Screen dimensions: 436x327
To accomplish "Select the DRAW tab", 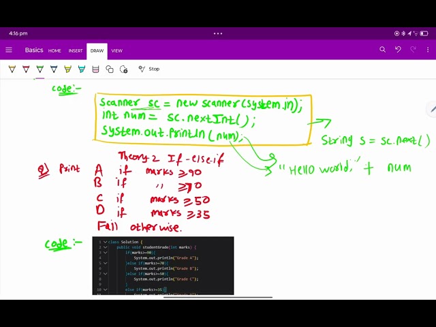I will point(97,51).
